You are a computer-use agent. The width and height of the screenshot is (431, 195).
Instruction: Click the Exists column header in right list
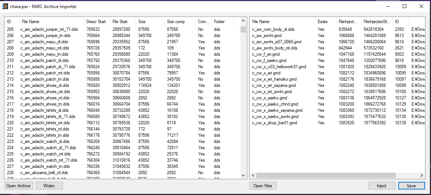point(326,21)
